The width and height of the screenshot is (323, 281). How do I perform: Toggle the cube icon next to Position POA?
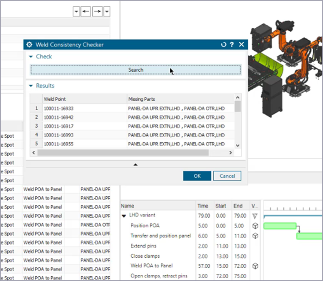pyautogui.click(x=255, y=226)
